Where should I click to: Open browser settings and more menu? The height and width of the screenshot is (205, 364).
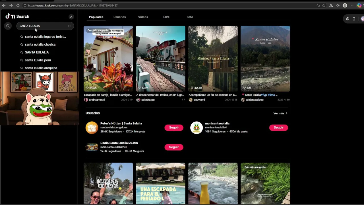(352, 5)
